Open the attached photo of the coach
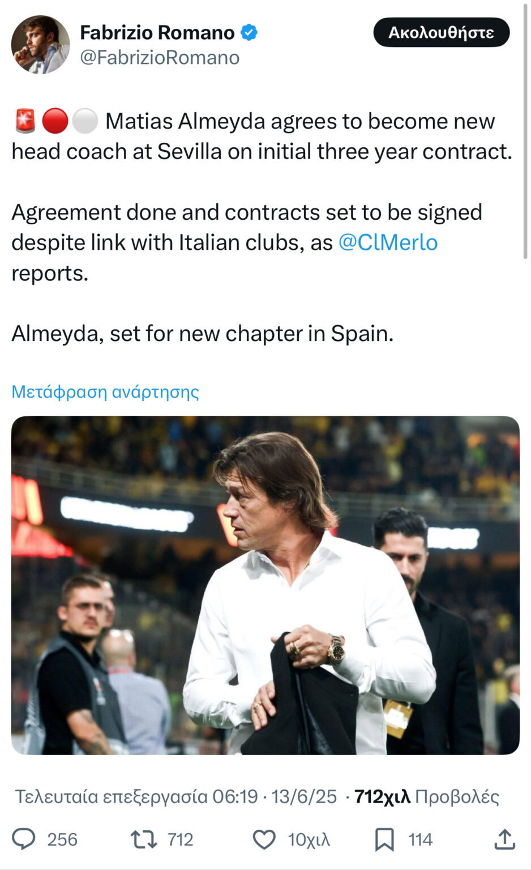 [x=265, y=585]
